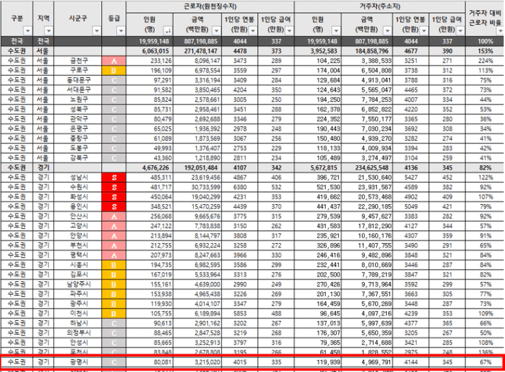Open the 등급 column filter dropdown

[120, 31]
